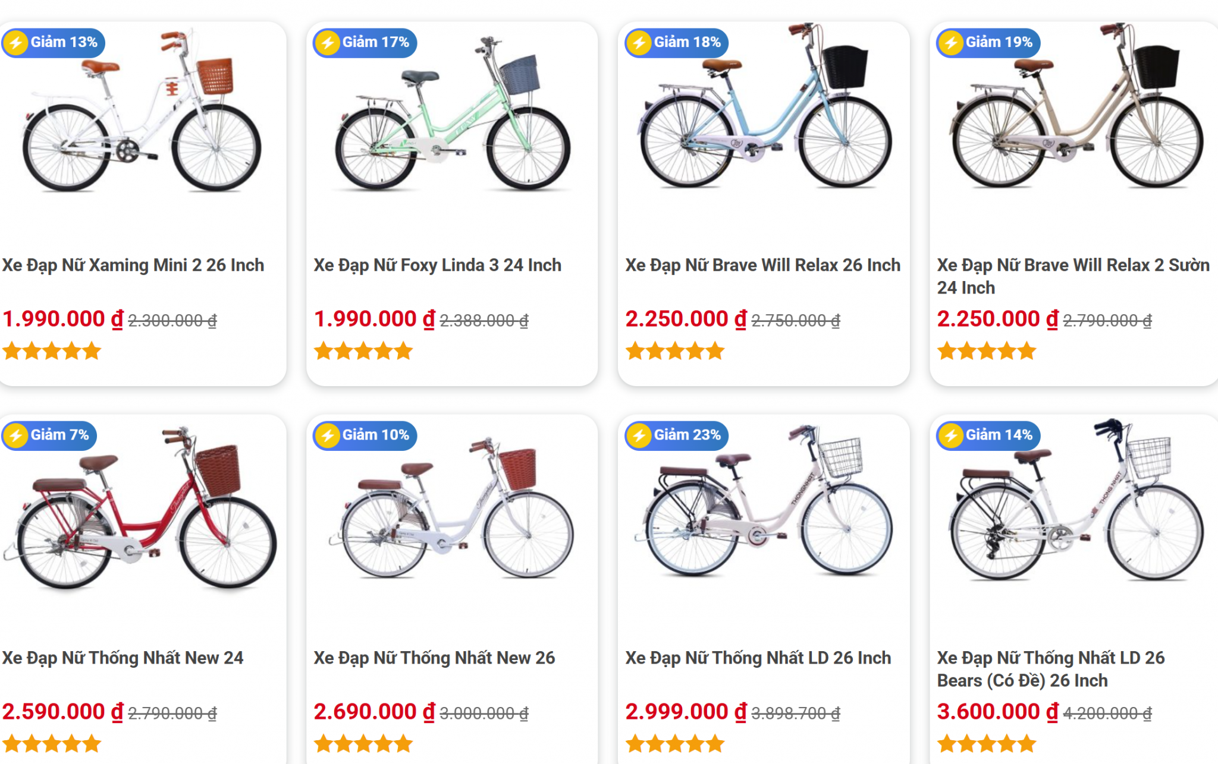Viewport: 1218px width, 764px height.
Task: Click the Giảm 14% discount badge
Action: (x=988, y=435)
